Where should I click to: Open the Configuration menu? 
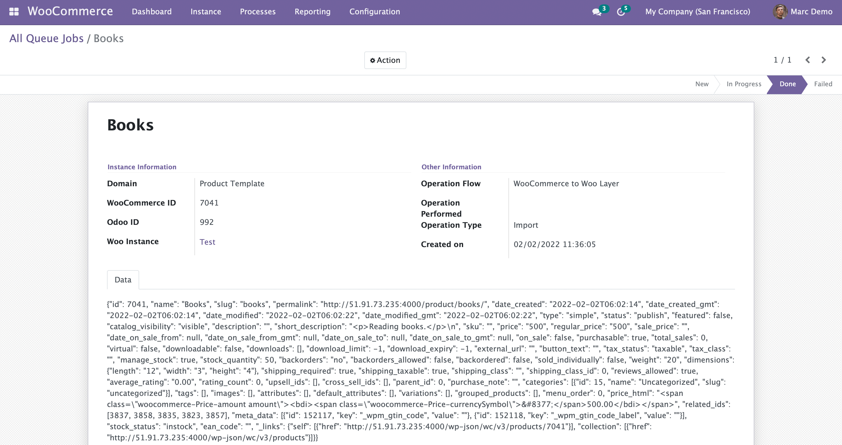point(375,12)
